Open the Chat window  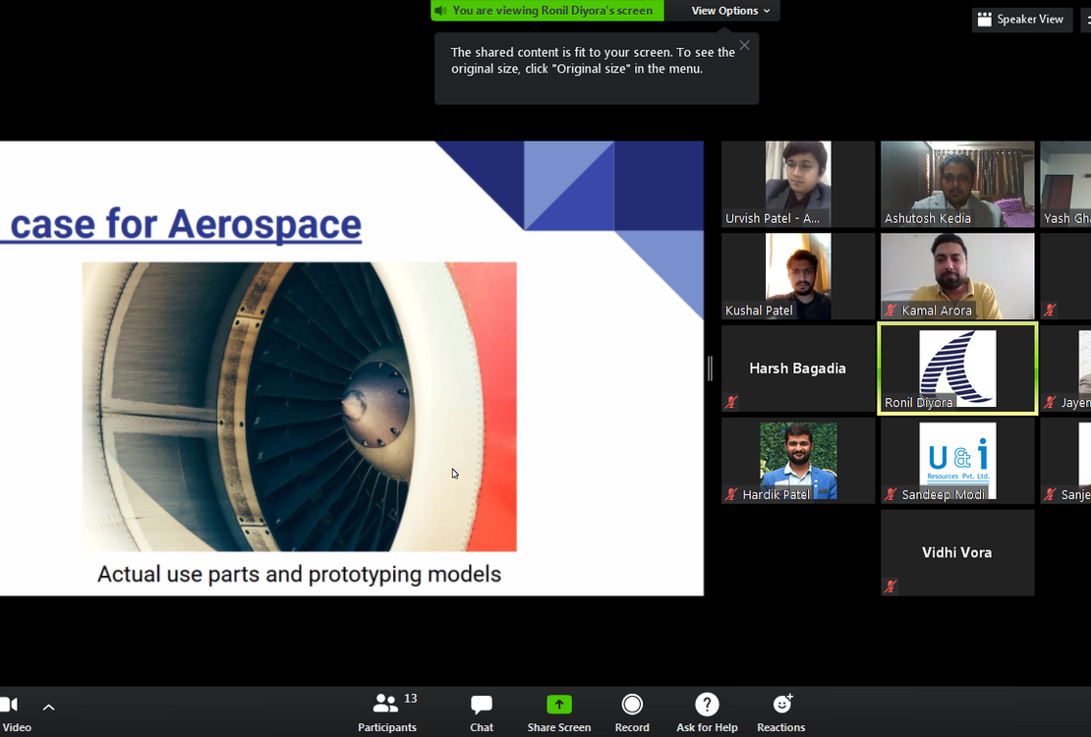482,705
